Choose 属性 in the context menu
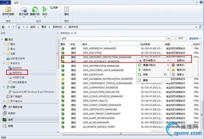The height and width of the screenshot is (139, 204). click(x=154, y=80)
